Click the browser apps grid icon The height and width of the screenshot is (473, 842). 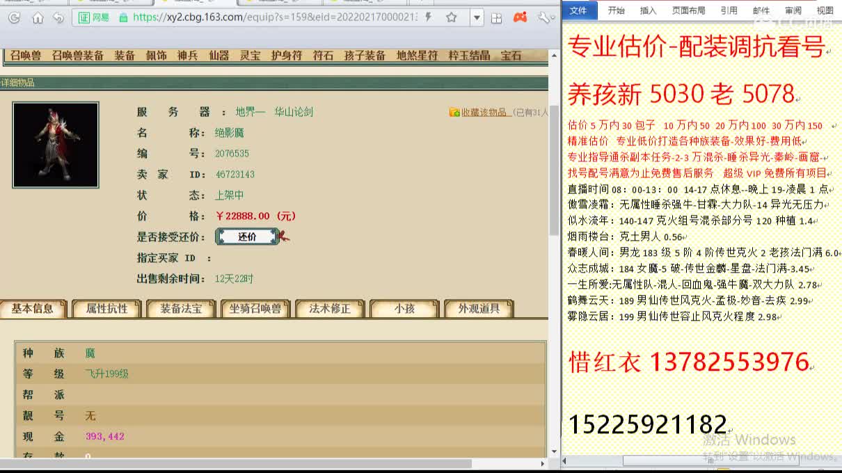click(496, 18)
